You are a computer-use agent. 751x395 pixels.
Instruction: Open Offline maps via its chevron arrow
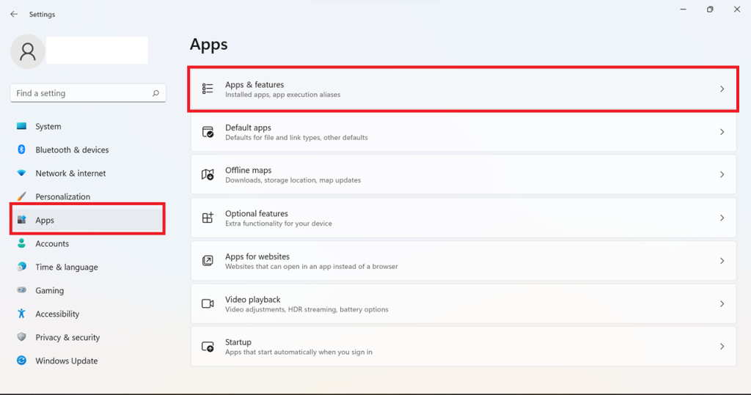click(x=722, y=174)
